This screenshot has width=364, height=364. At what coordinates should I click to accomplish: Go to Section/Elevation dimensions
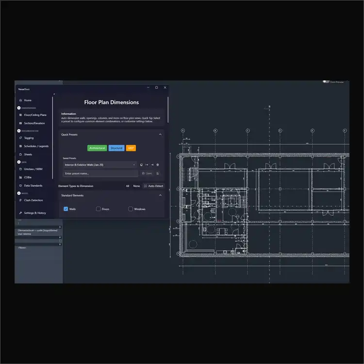pyautogui.click(x=32, y=123)
